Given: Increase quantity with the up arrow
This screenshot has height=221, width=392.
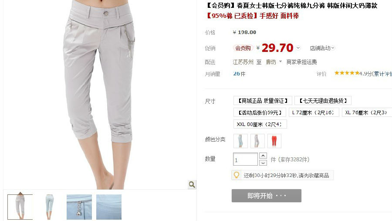Looking at the screenshot, I should [x=263, y=156].
